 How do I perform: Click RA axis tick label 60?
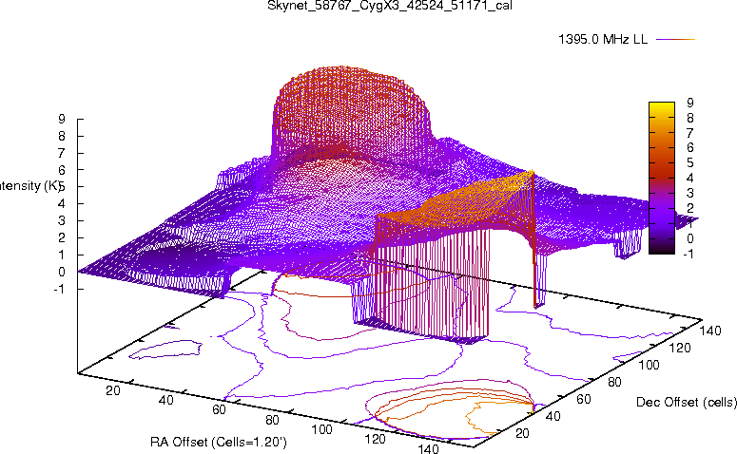pos(219,409)
